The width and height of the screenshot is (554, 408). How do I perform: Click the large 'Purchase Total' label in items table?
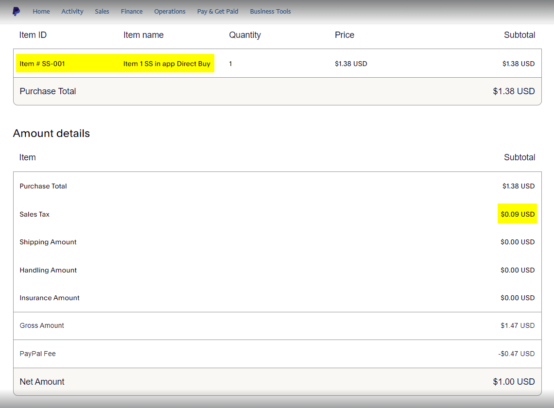click(48, 91)
